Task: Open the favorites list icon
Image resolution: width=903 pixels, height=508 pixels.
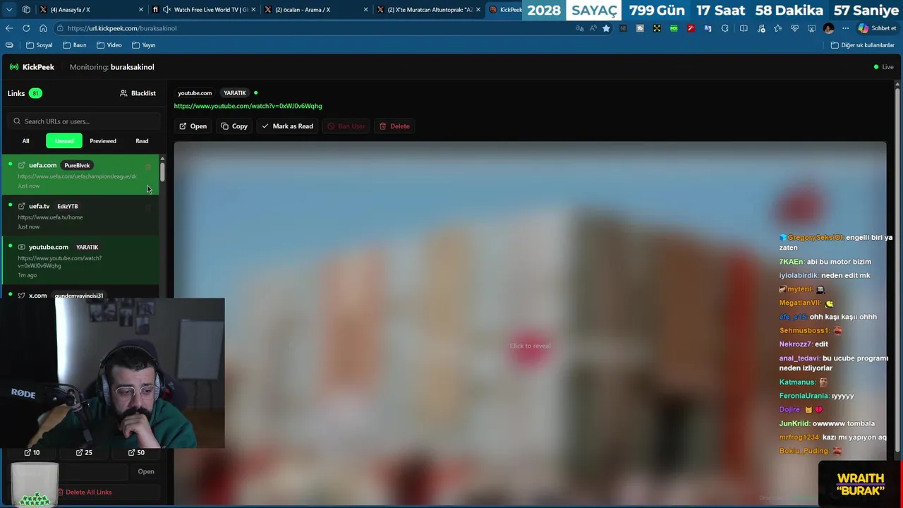Action: click(777, 28)
